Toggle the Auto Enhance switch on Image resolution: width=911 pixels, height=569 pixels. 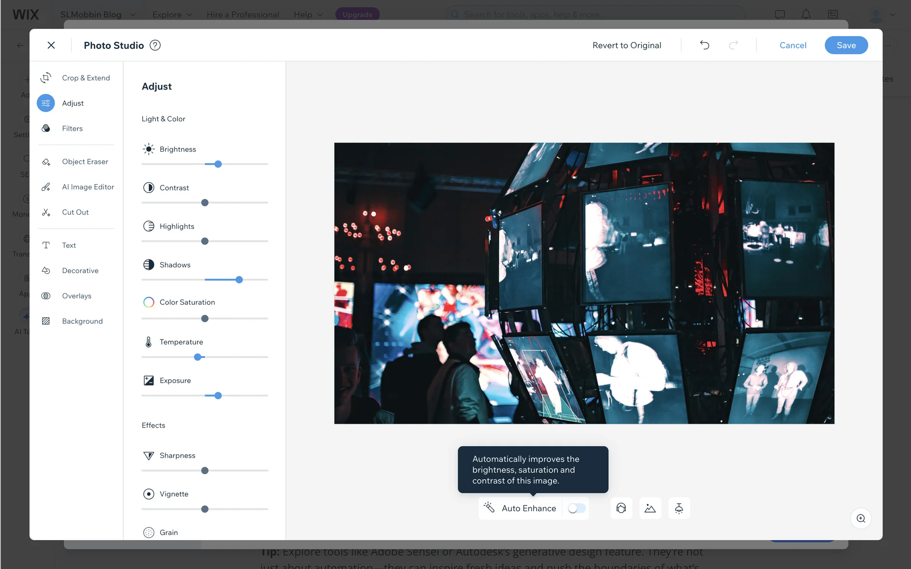[576, 508]
